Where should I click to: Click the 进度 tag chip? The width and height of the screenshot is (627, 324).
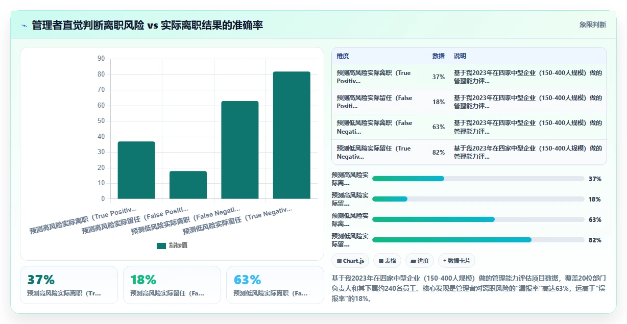pyautogui.click(x=420, y=261)
